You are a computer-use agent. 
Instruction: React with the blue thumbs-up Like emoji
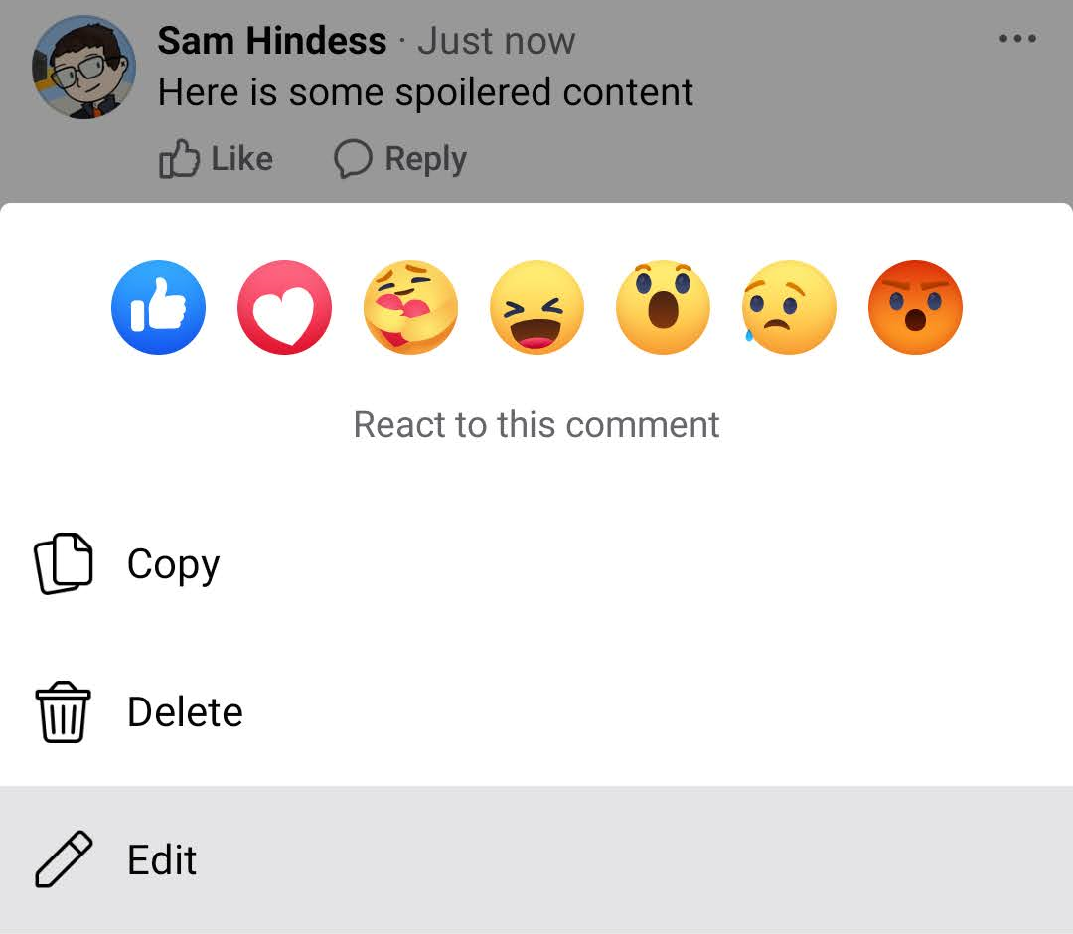click(x=159, y=308)
